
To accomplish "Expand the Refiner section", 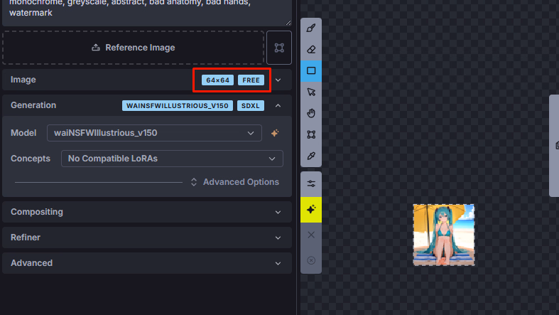I will pyautogui.click(x=146, y=237).
